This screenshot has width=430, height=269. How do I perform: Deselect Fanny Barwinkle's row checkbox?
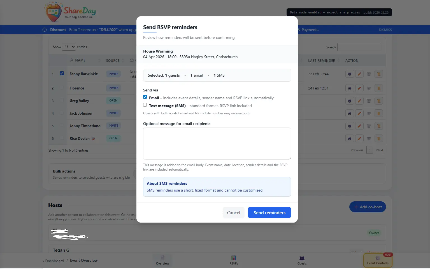click(62, 74)
